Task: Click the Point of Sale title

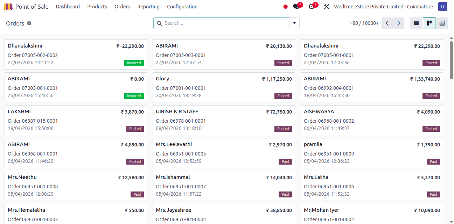Action: point(32,7)
